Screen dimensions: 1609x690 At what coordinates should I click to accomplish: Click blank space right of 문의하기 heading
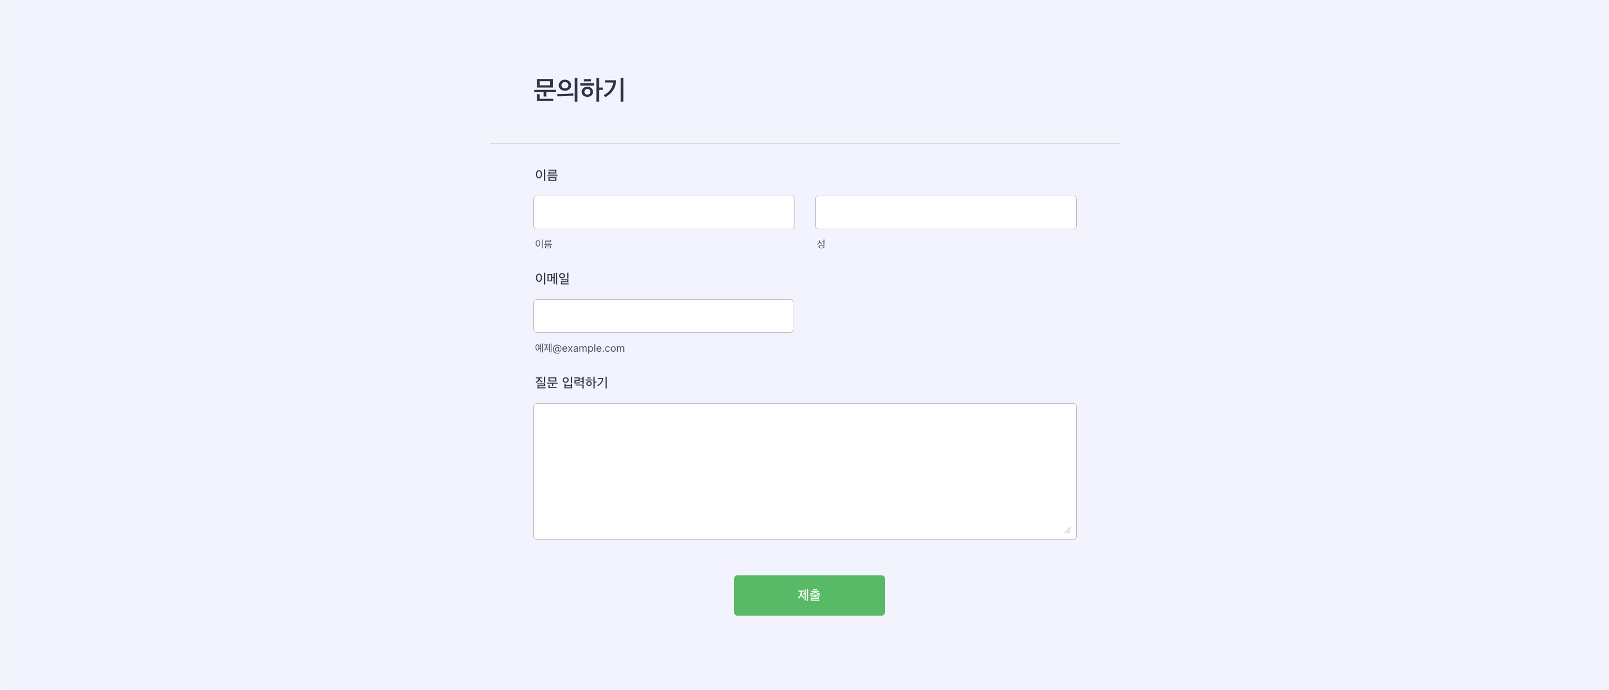tap(874, 90)
